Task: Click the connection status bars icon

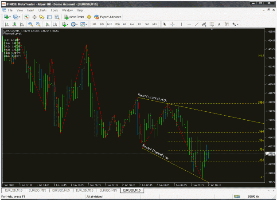Action: coord(237,196)
